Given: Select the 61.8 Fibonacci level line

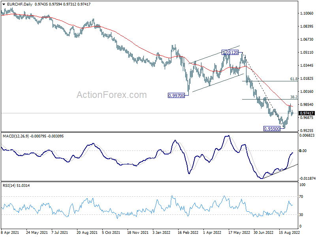Looking at the screenshot, I should (x=270, y=81).
